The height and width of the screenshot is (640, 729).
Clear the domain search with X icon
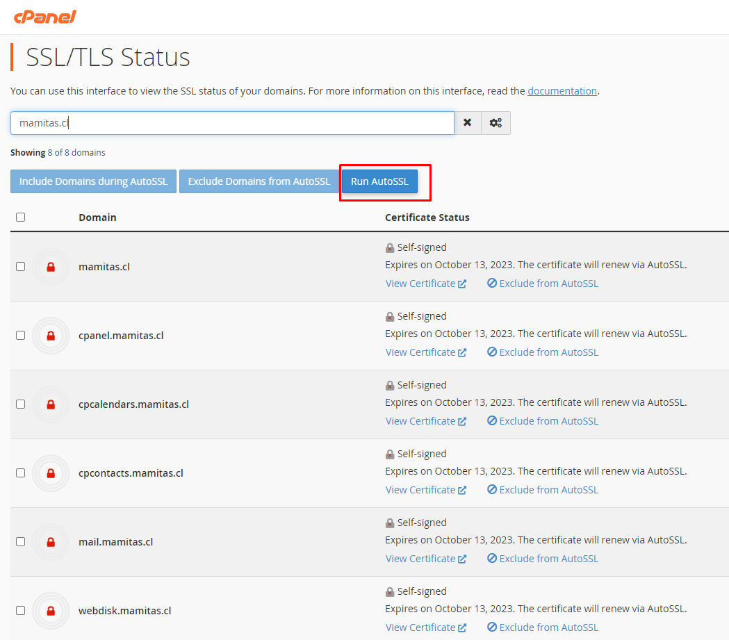click(467, 123)
